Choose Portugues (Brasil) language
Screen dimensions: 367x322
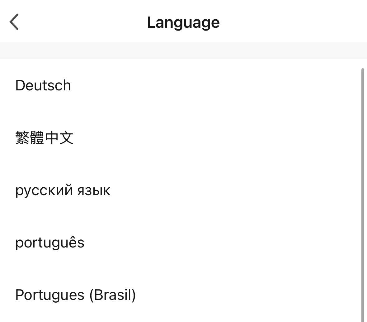coord(75,295)
